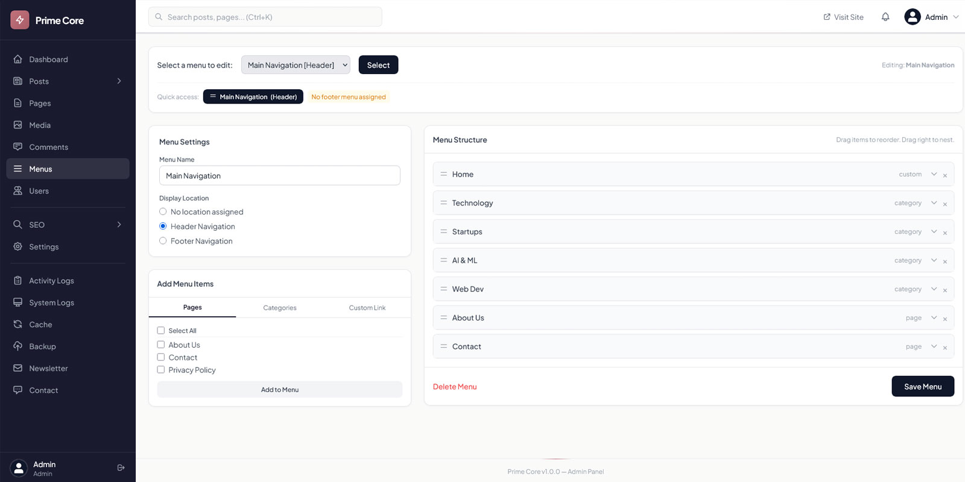The width and height of the screenshot is (965, 482).
Task: Expand the Startups menu item chevron
Action: pos(934,231)
